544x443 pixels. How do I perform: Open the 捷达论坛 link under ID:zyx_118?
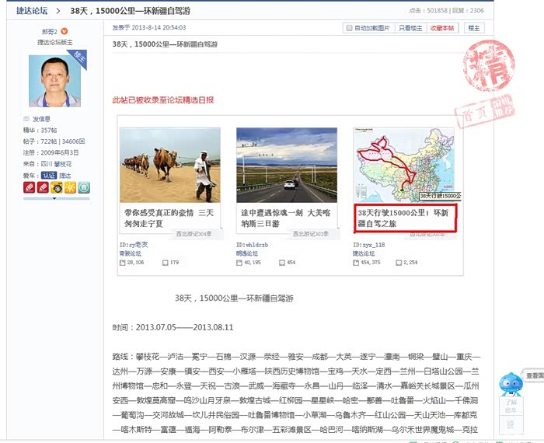[x=364, y=253]
